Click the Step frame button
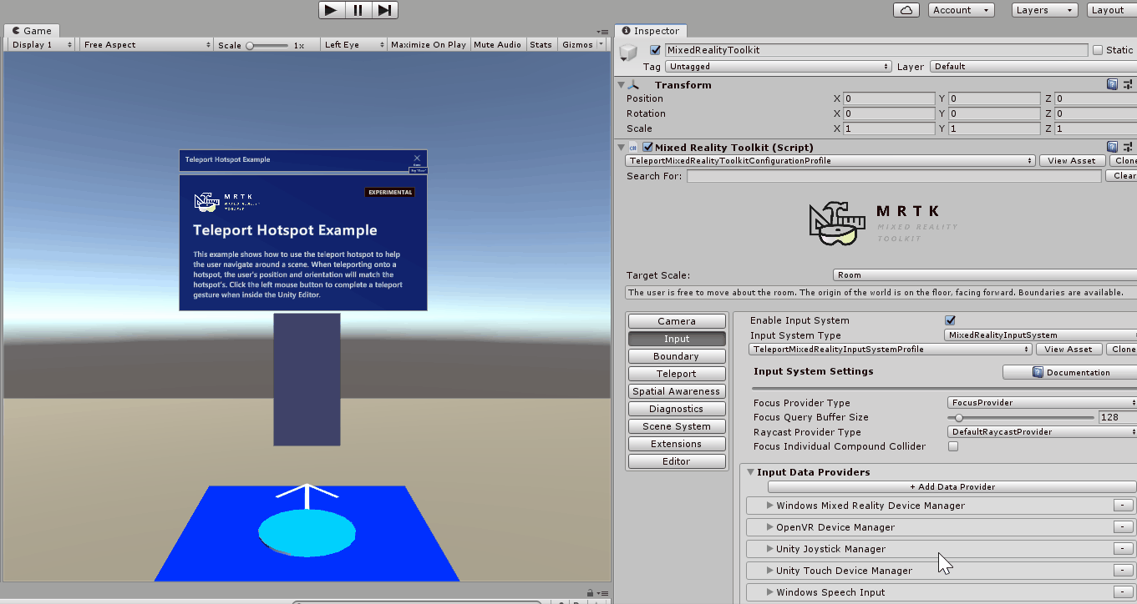Image resolution: width=1137 pixels, height=604 pixels. coord(384,10)
